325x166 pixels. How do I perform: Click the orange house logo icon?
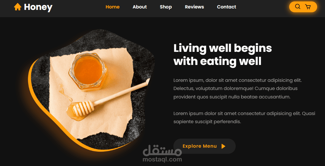18,7
